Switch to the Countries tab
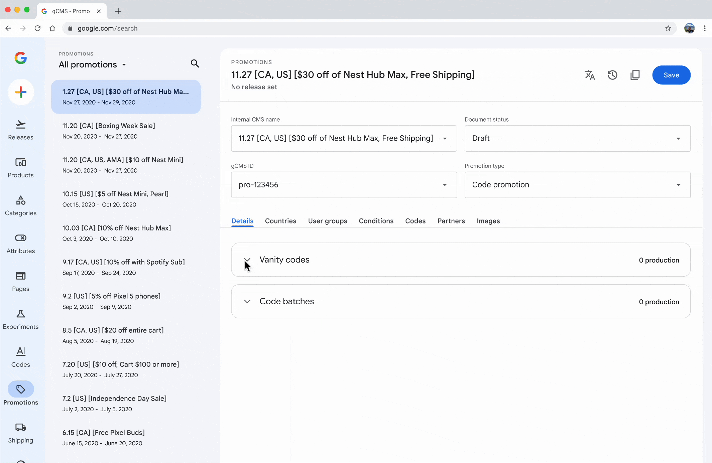 click(x=280, y=221)
